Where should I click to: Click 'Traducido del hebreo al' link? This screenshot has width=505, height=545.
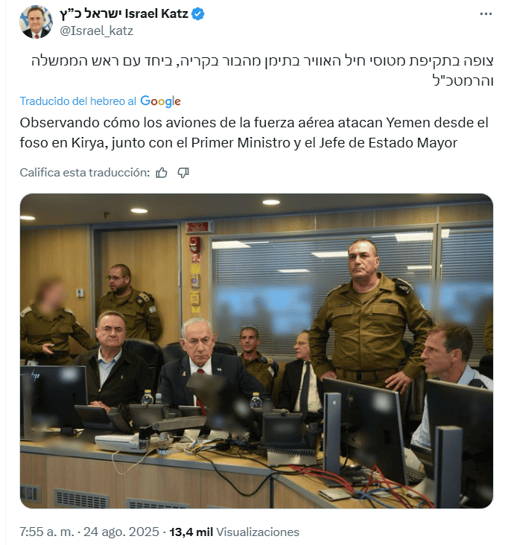click(78, 101)
